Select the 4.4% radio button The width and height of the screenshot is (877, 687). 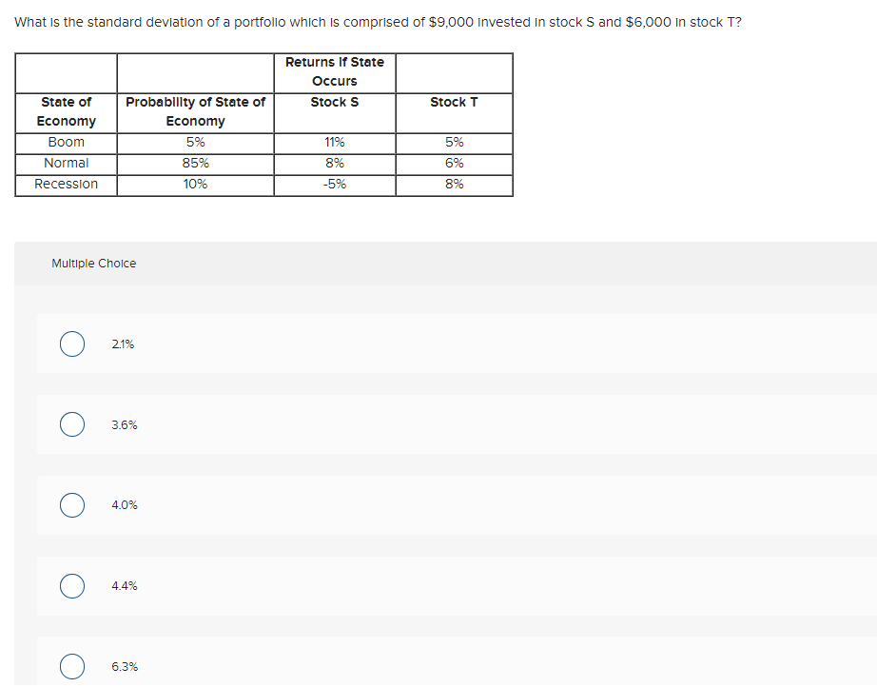coord(71,586)
